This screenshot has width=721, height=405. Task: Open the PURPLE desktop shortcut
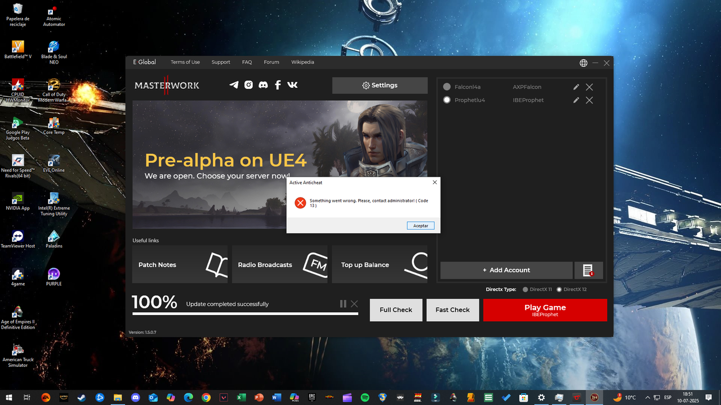(54, 276)
